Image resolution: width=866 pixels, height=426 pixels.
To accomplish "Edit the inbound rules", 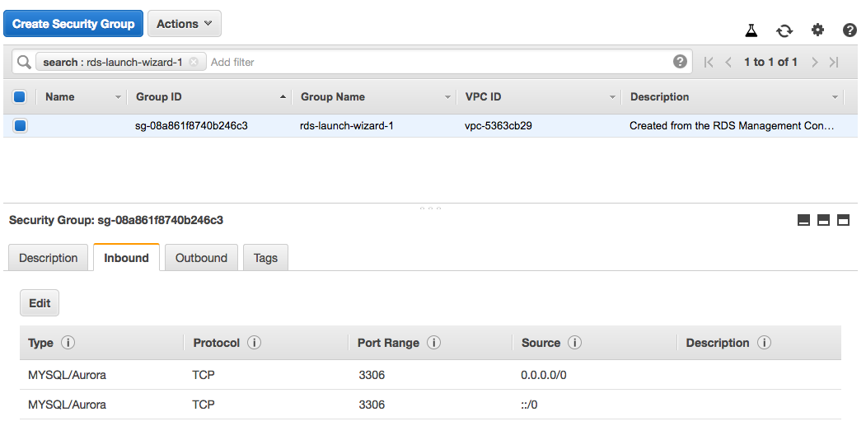I will click(40, 303).
